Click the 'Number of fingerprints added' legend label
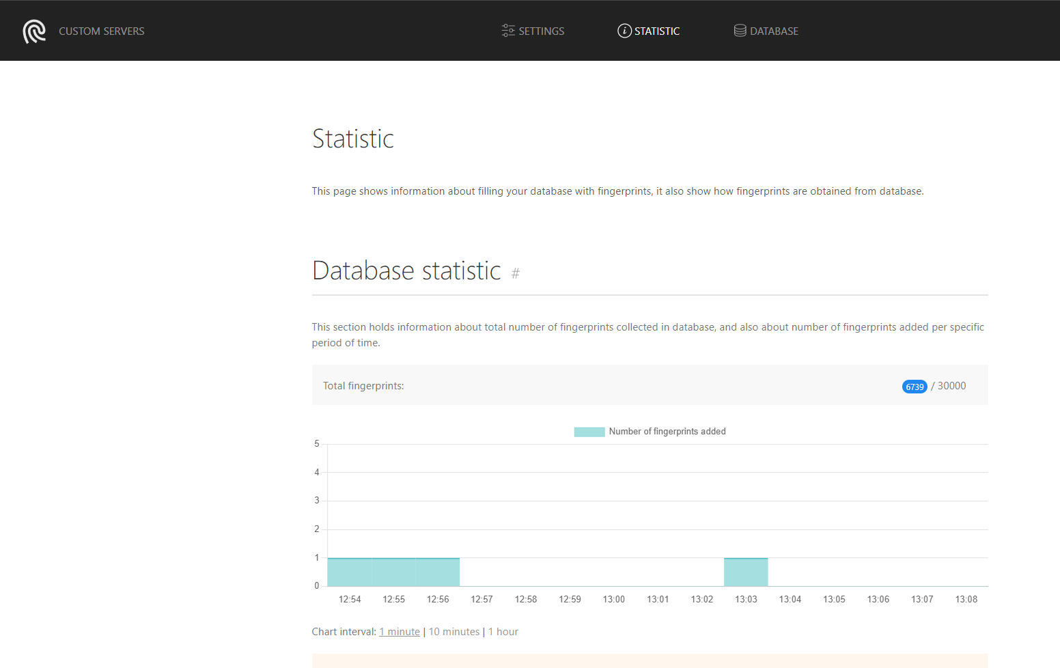 (667, 432)
